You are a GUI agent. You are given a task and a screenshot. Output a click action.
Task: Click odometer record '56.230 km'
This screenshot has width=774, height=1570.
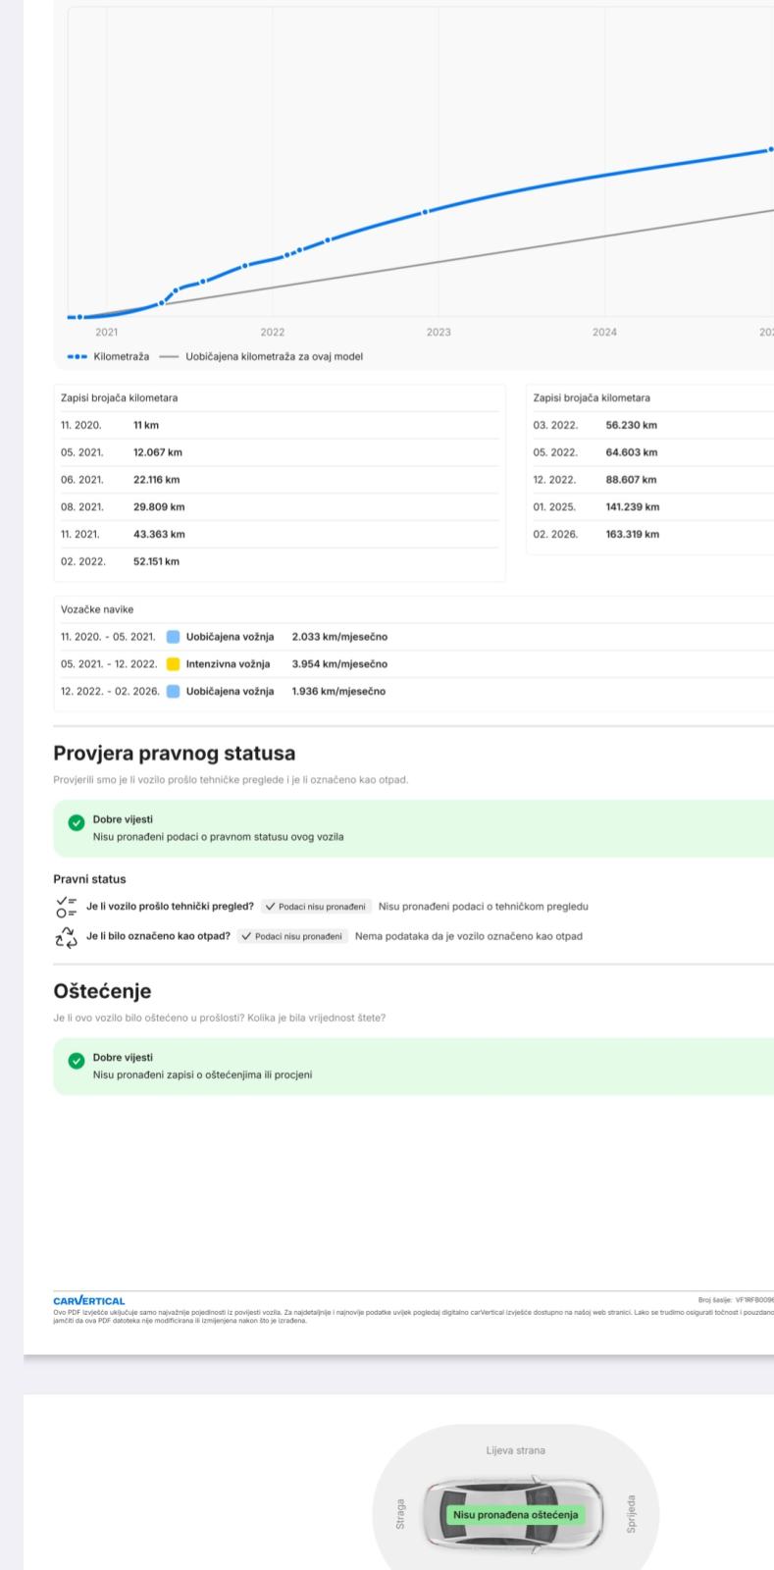point(632,425)
